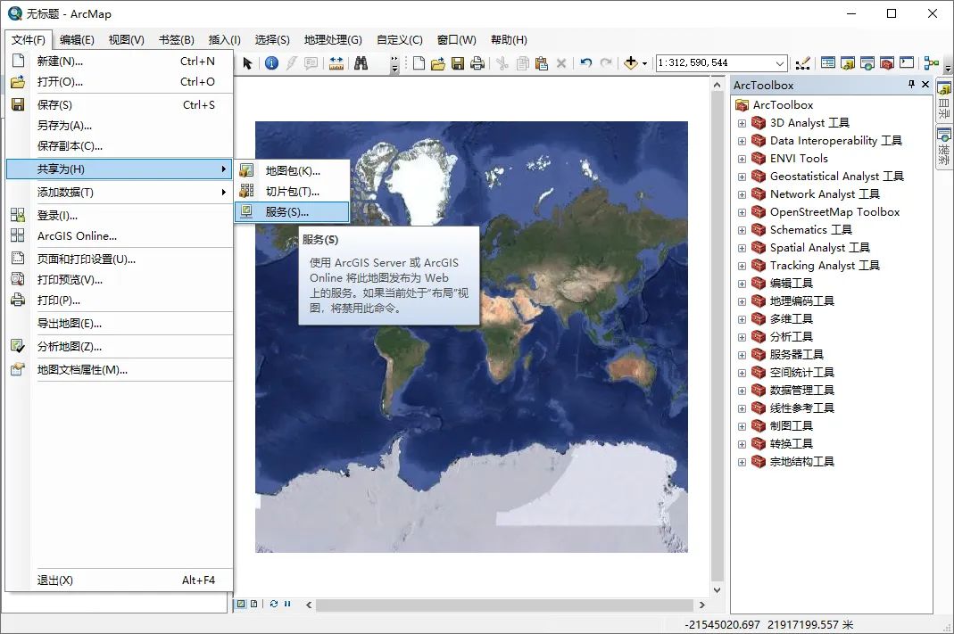This screenshot has width=954, height=634.
Task: Click the vertical scrollbar down arrow
Action: tap(717, 589)
